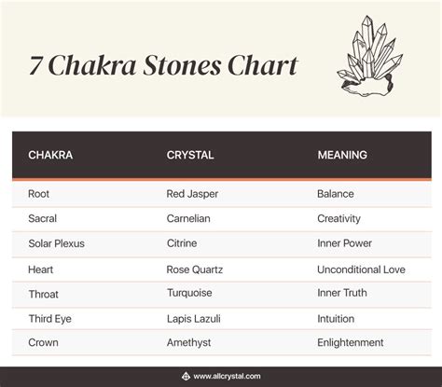Click the Turquoise crystal entry
The width and height of the screenshot is (442, 387).
[x=189, y=293]
